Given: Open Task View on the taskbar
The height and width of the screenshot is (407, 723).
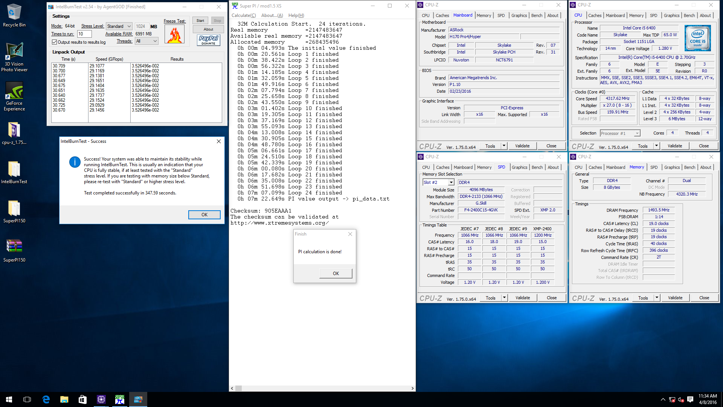Looking at the screenshot, I should point(27,399).
